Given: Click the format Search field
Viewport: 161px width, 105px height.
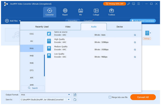Looking at the screenshot, I should (x=33, y=88).
